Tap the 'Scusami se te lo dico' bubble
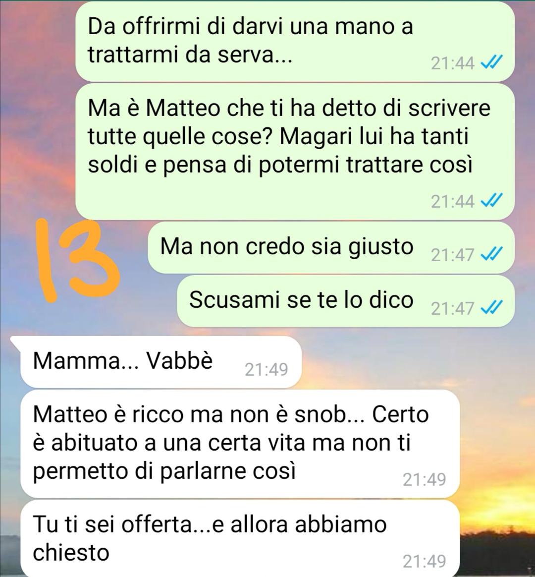The width and height of the screenshot is (535, 577). 346,301
